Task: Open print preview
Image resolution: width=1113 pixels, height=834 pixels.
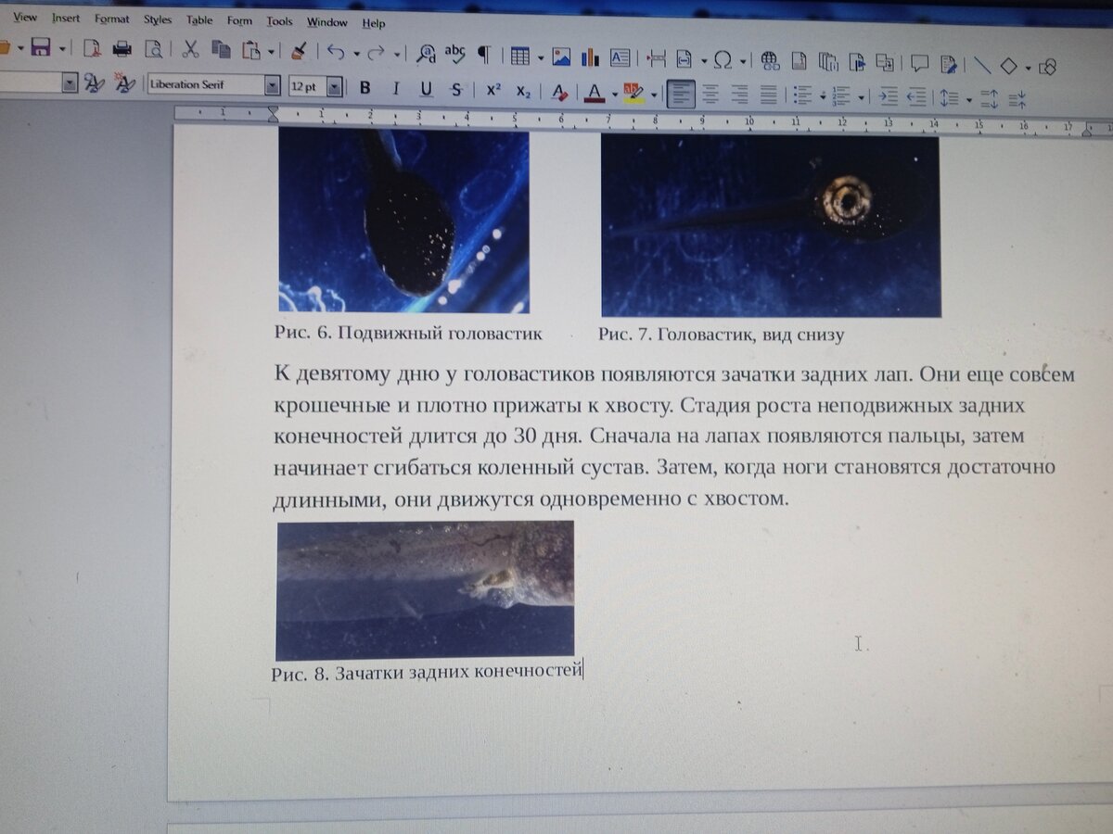Action: [x=152, y=50]
